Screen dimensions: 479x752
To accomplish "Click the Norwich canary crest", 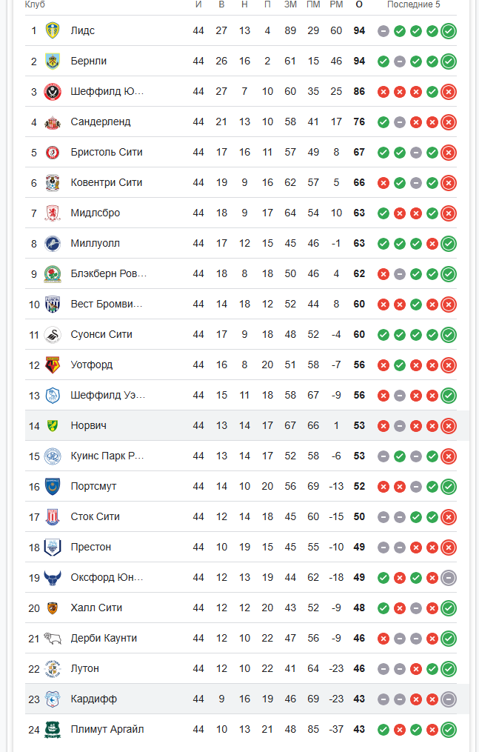I will (52, 425).
